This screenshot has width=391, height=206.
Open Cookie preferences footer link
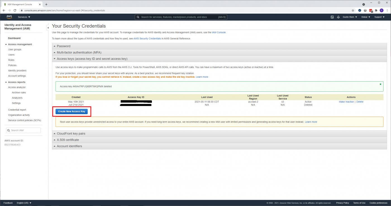coord(378,203)
